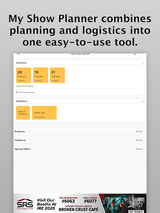
Task: Browse the Products section
Action: click(x=139, y=131)
